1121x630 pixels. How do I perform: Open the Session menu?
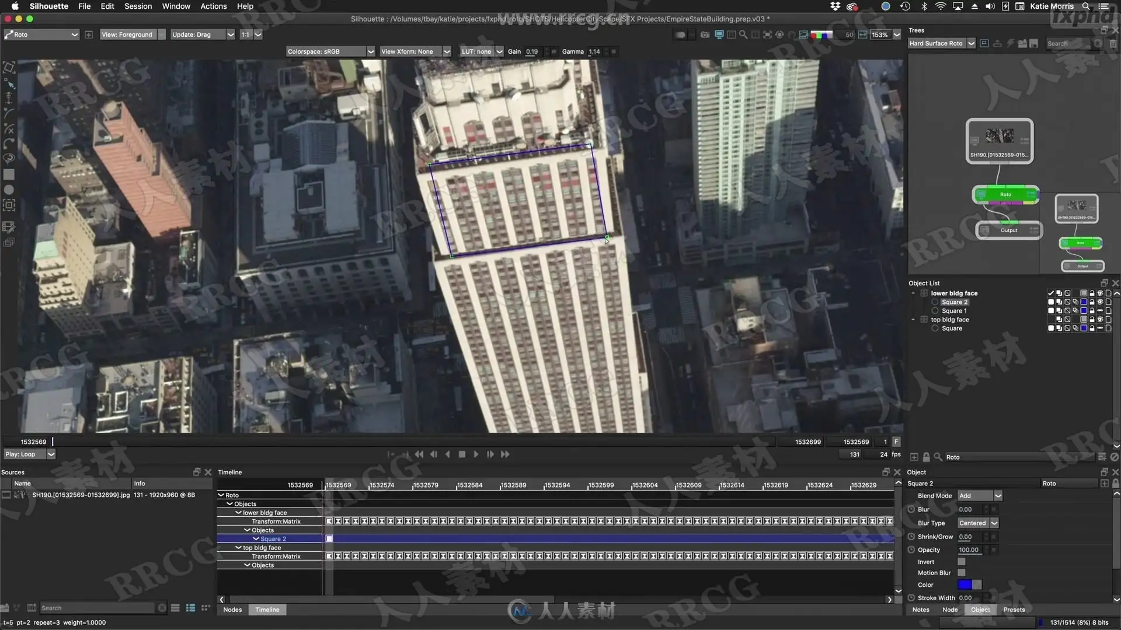138,6
